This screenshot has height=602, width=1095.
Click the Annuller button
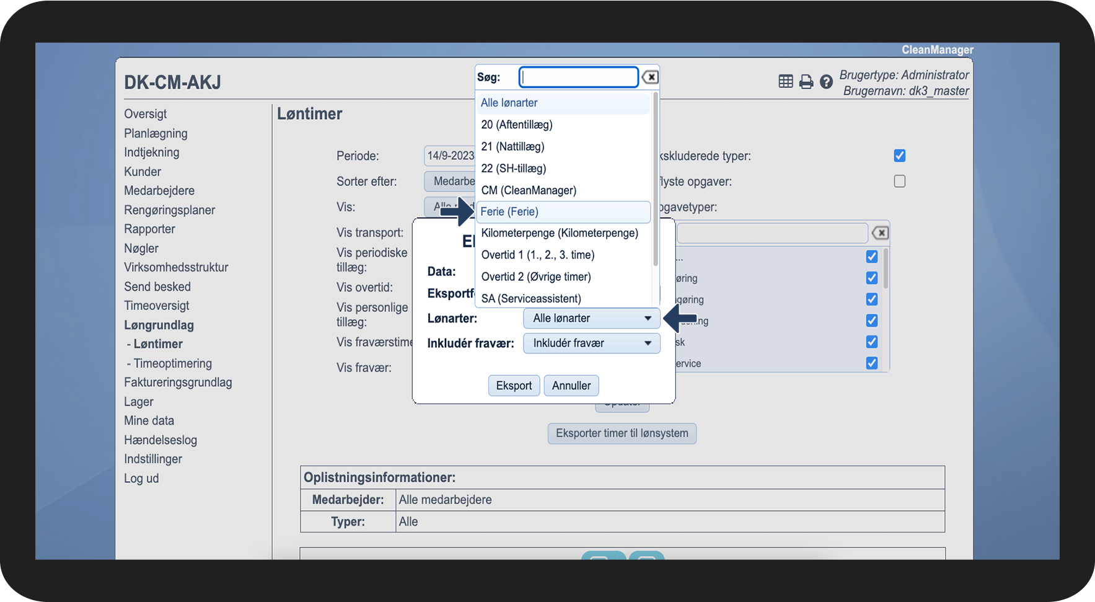[x=571, y=386]
